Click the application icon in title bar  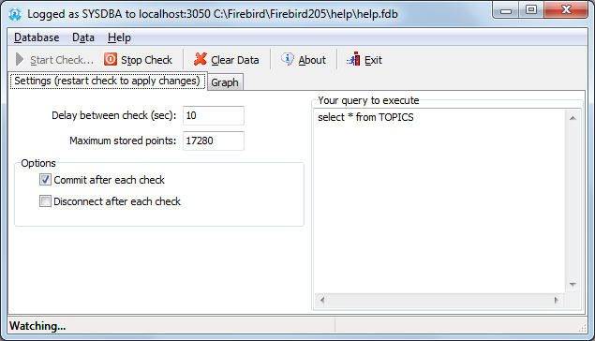(15, 14)
